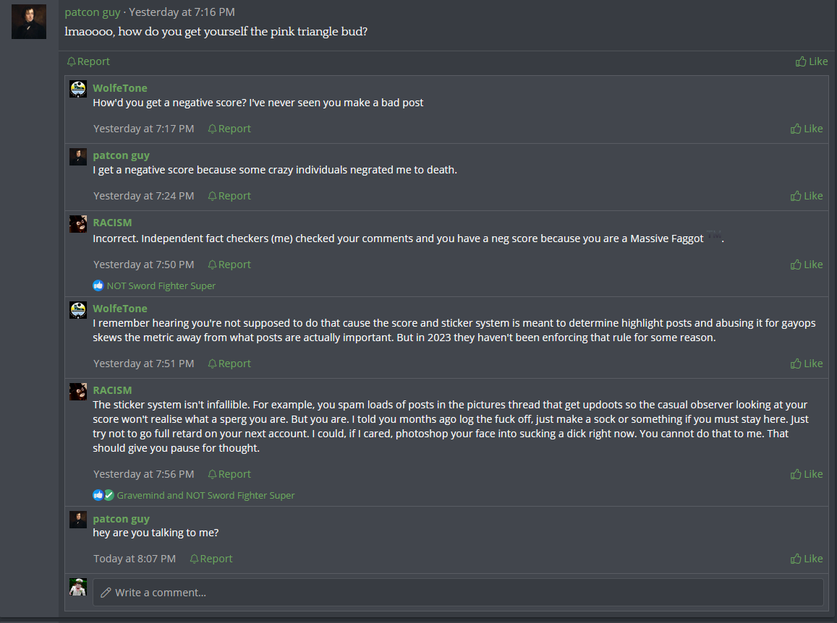Like patcon guy's Today 8:07 PM comment
Viewport: 837px width, 623px height.
click(807, 559)
